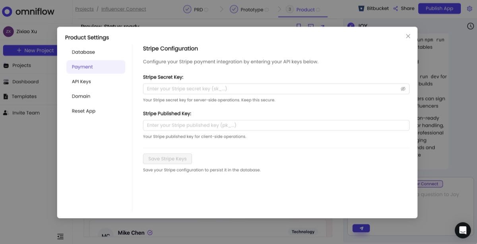This screenshot has height=244, width=477.
Task: Switch to the API Keys settings tab
Action: tap(82, 81)
